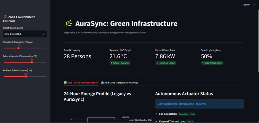Click the Zone Operational Status info box
259x123 pixels.
click(x=200, y=104)
